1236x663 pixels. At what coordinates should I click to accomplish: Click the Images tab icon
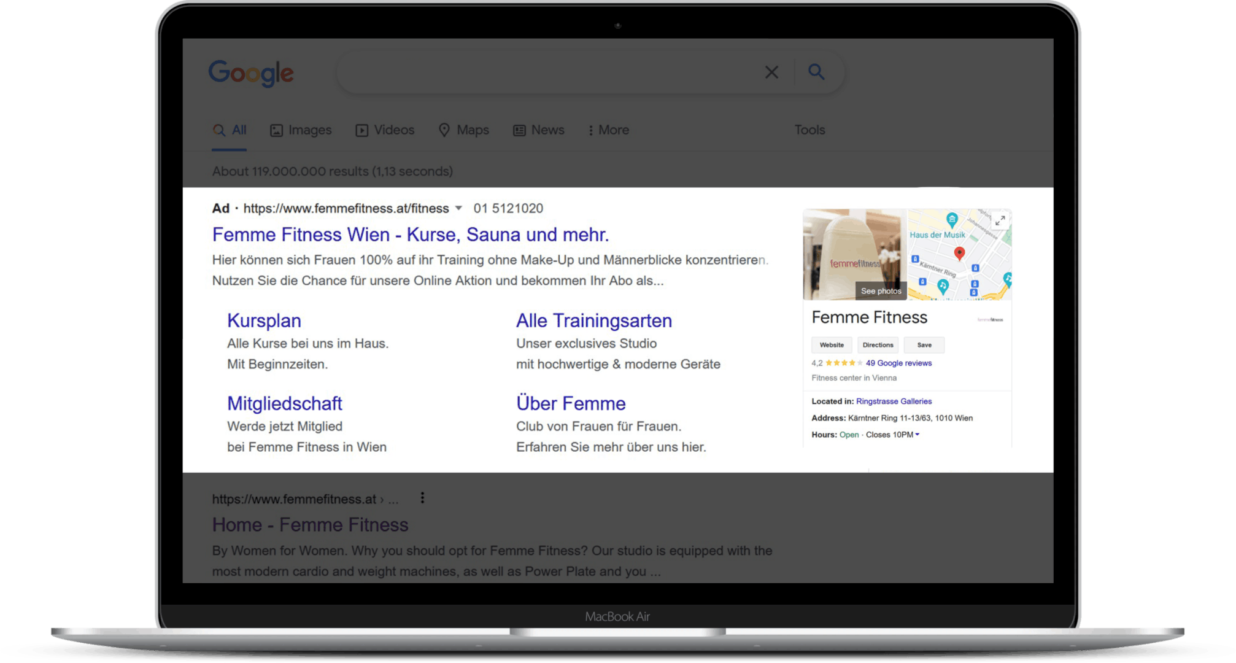[x=276, y=130]
